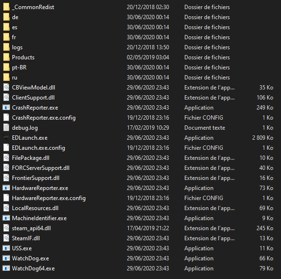
Task: Select the WatchDog.exe file name
Action: coord(31,258)
